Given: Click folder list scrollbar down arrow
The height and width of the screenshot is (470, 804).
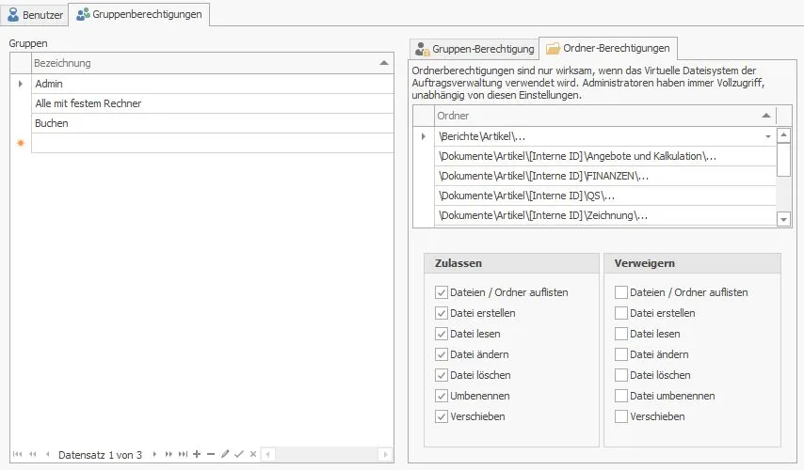Looking at the screenshot, I should coord(783,220).
